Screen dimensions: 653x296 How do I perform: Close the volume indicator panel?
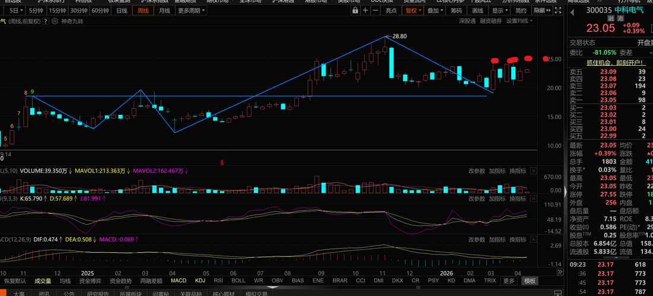coord(533,171)
